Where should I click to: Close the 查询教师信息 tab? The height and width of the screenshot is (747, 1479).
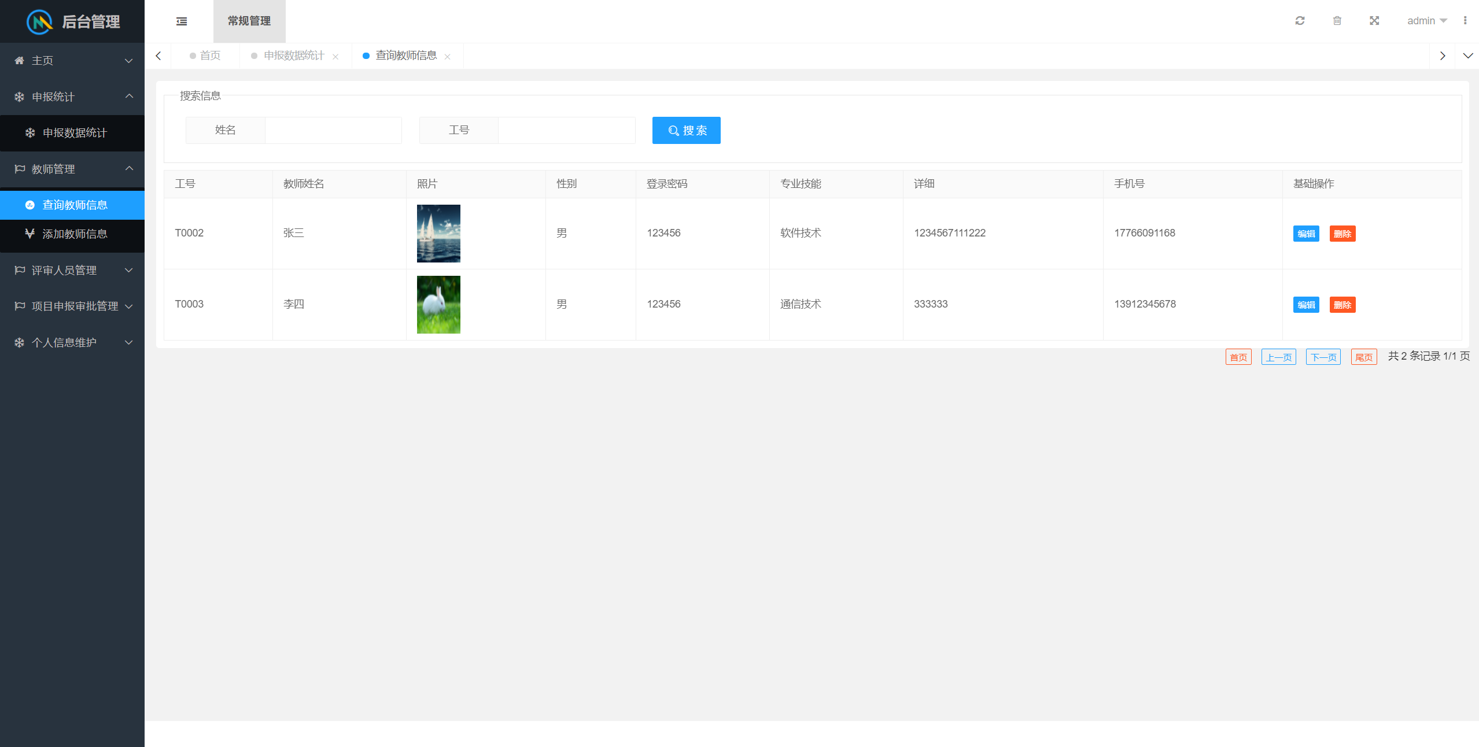tap(447, 57)
